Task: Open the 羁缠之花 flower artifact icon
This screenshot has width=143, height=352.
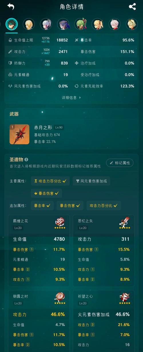Action: point(60,223)
